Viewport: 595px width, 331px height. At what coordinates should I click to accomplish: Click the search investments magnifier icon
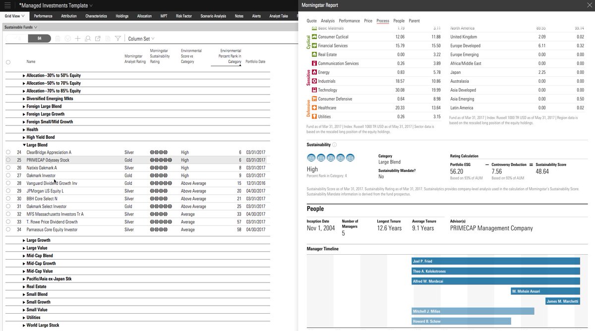88,38
